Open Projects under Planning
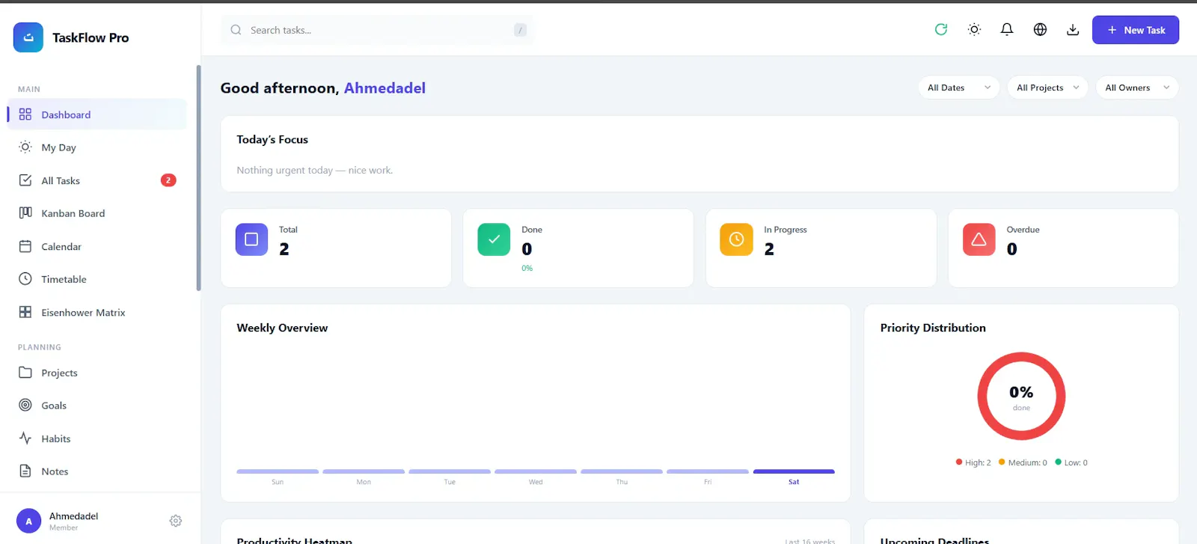Image resolution: width=1197 pixels, height=544 pixels. [97, 373]
